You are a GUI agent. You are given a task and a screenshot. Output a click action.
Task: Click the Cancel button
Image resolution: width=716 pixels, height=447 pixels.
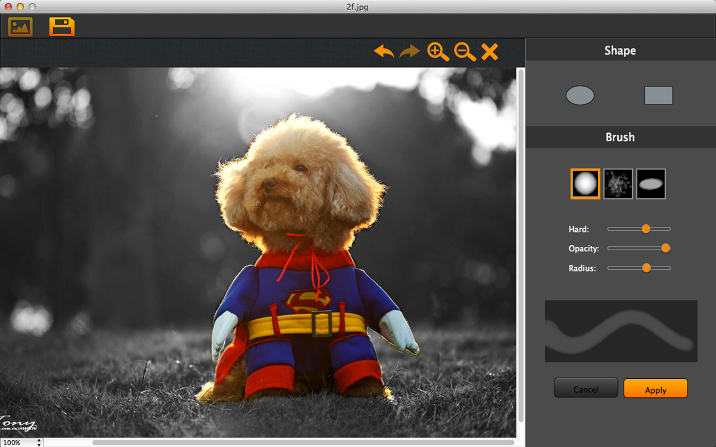(x=586, y=388)
